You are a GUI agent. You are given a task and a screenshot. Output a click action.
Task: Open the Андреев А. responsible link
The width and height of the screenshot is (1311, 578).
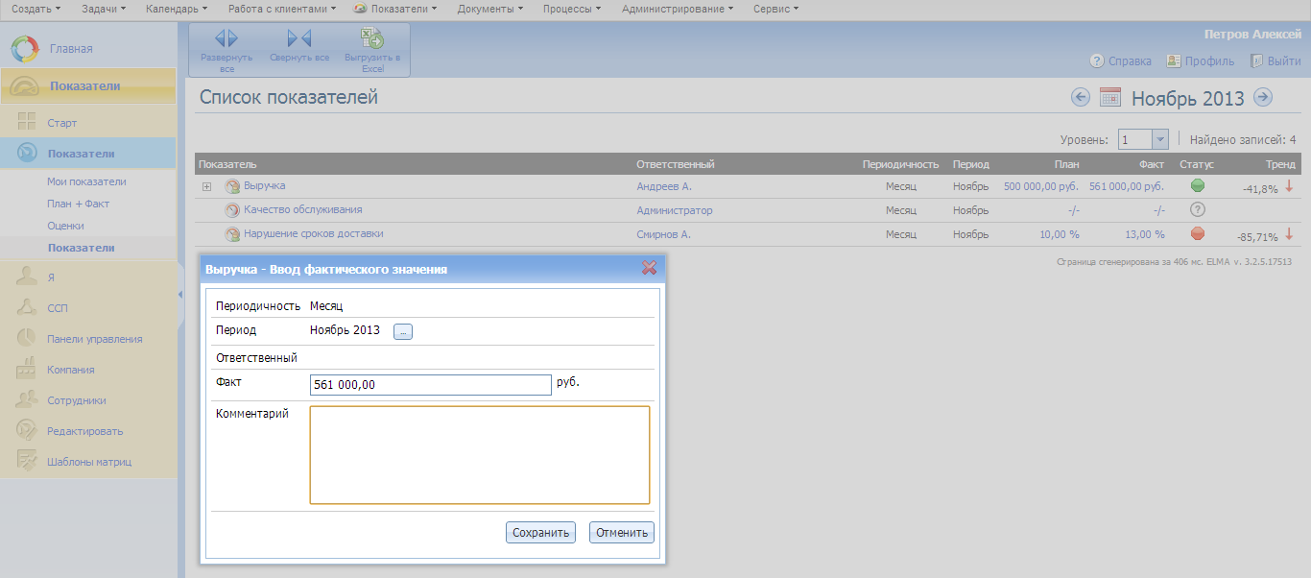pos(664,186)
